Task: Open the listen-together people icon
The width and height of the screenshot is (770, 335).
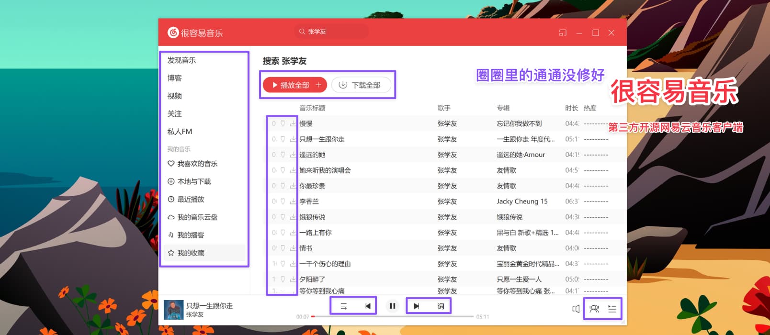Action: click(x=594, y=309)
